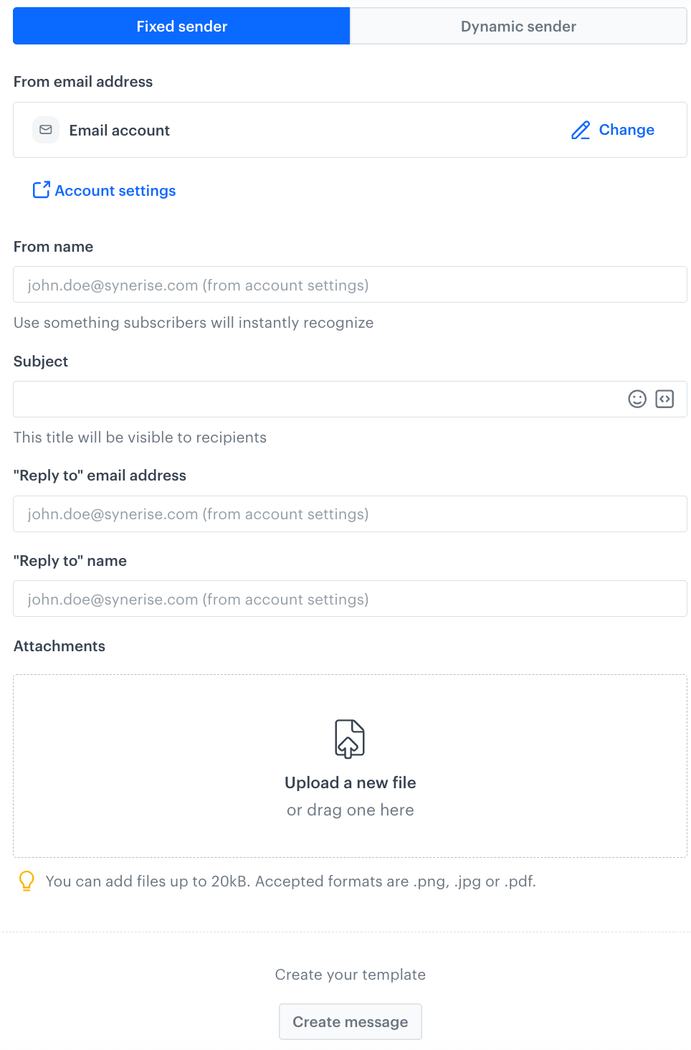The width and height of the screenshot is (691, 1050).
Task: Click the file upload icon in Attachments
Action: [x=350, y=738]
